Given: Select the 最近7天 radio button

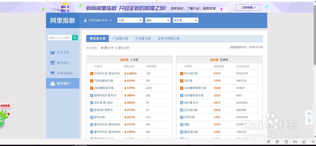Looking at the screenshot, I should pyautogui.click(x=102, y=48).
